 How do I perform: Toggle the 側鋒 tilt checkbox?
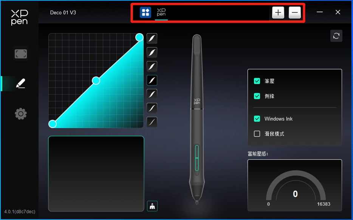257,96
